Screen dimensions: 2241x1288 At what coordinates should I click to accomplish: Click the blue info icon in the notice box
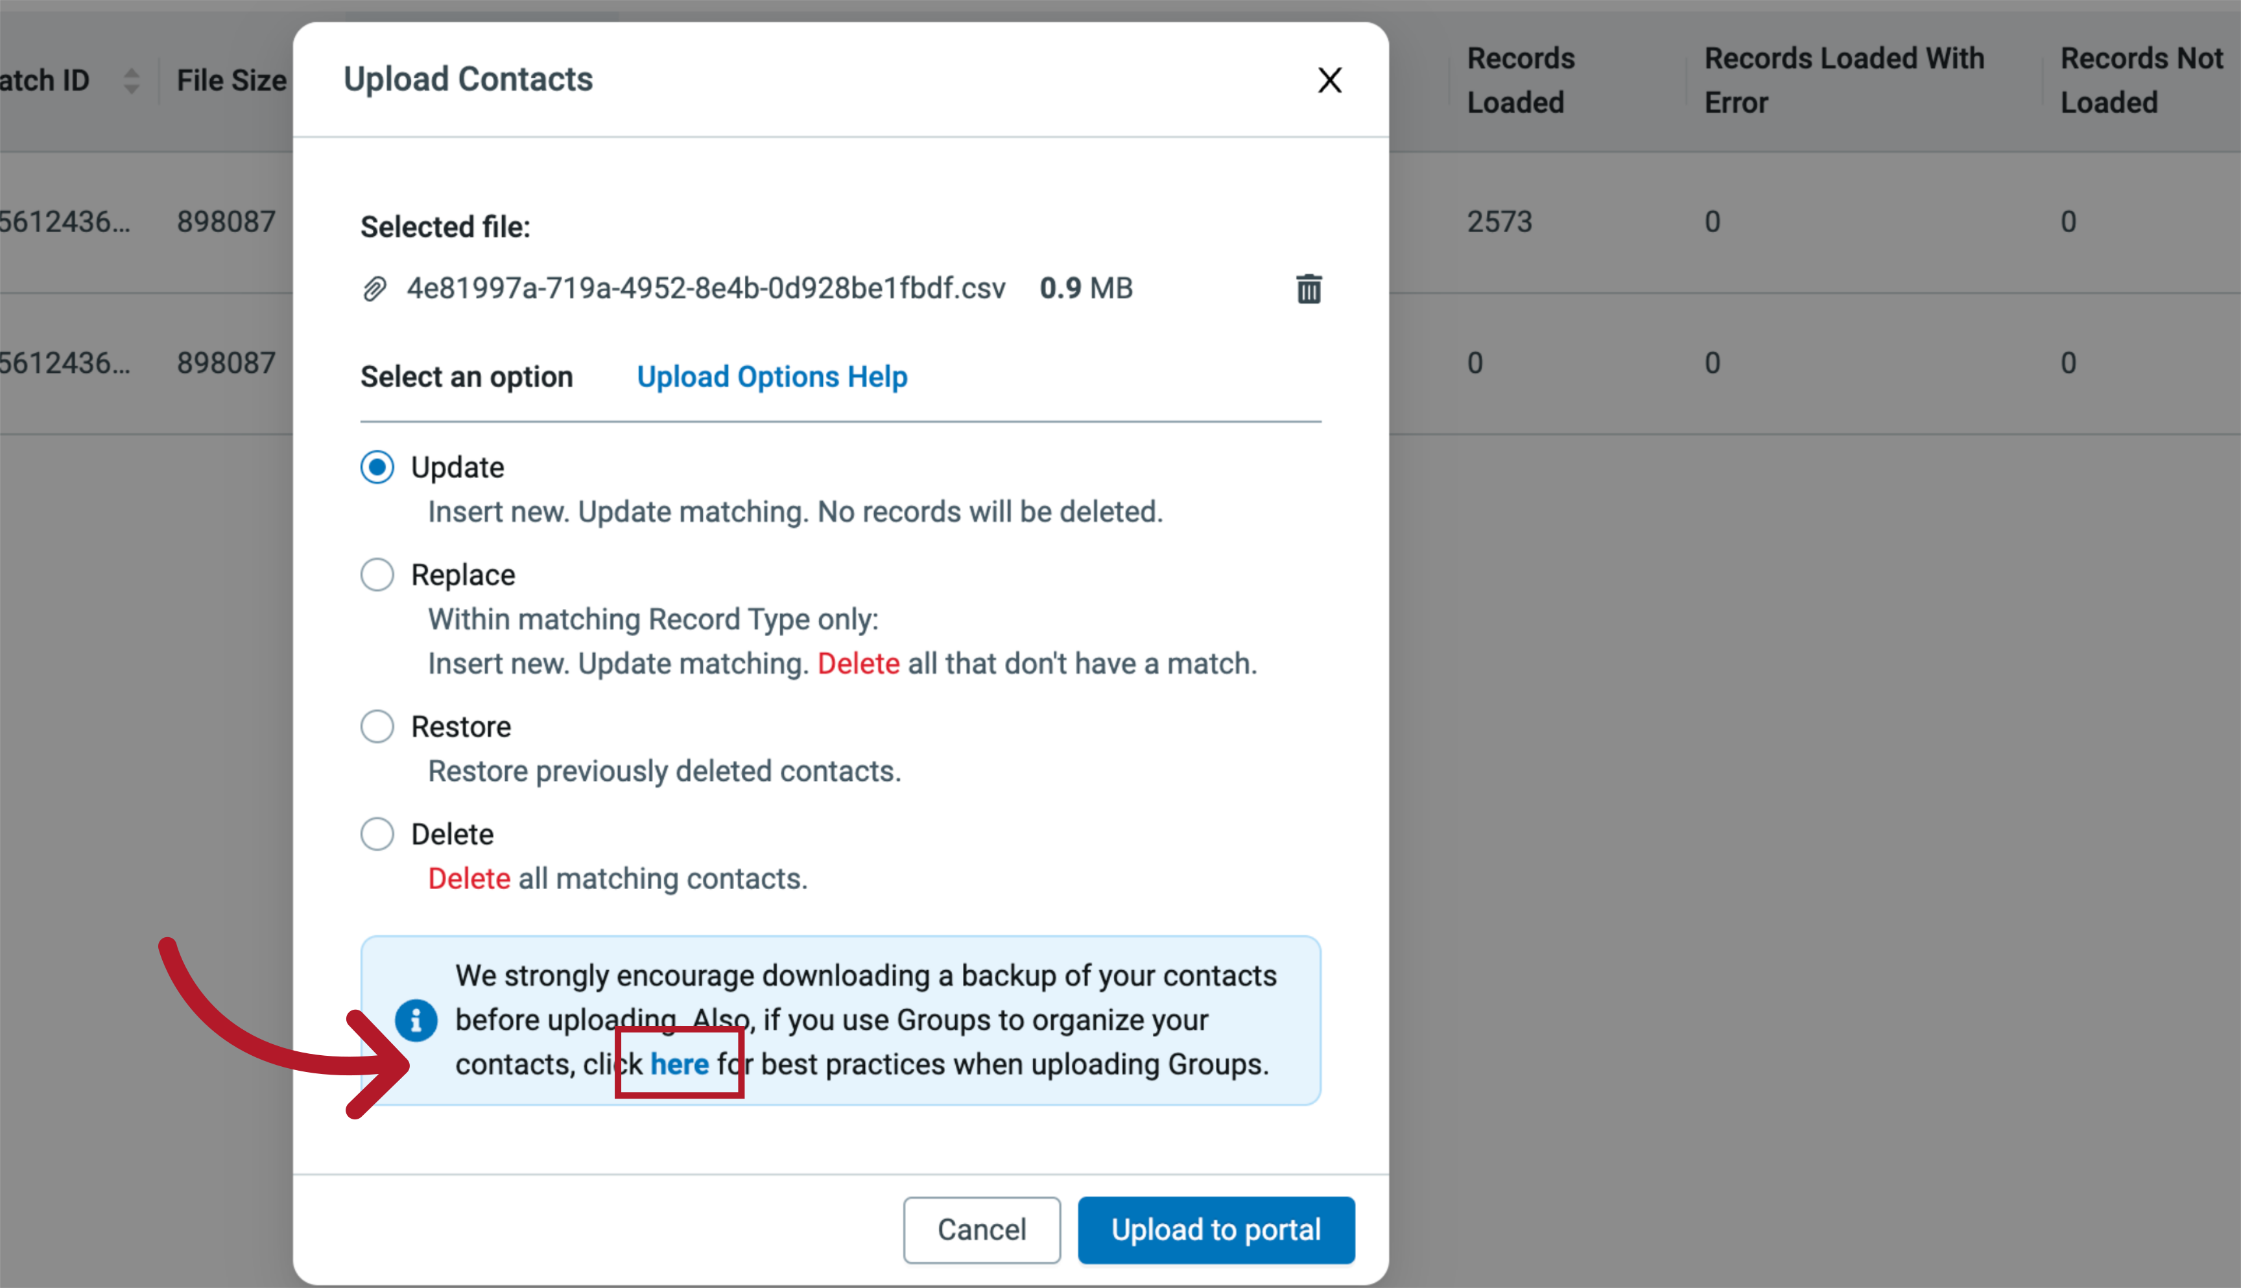coord(416,1019)
